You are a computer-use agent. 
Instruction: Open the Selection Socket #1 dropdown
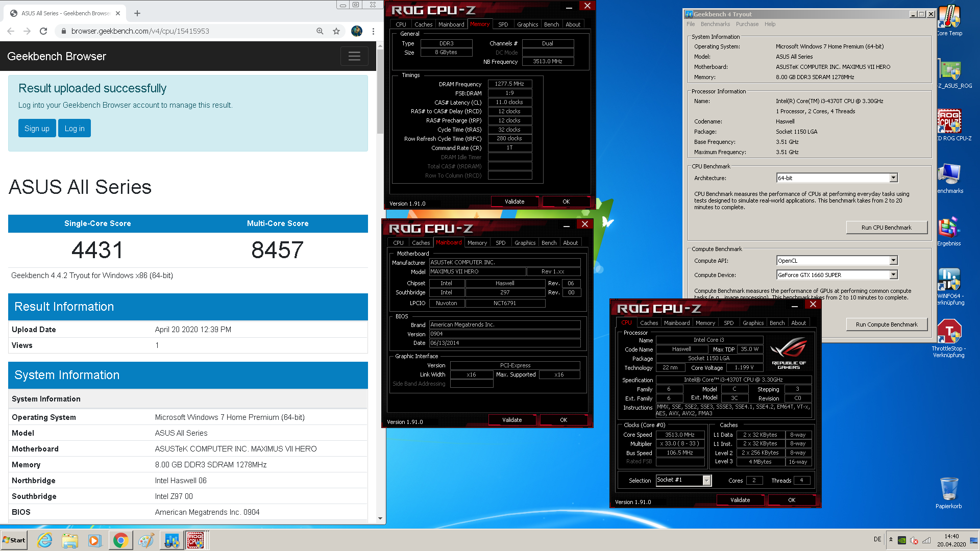pos(683,480)
